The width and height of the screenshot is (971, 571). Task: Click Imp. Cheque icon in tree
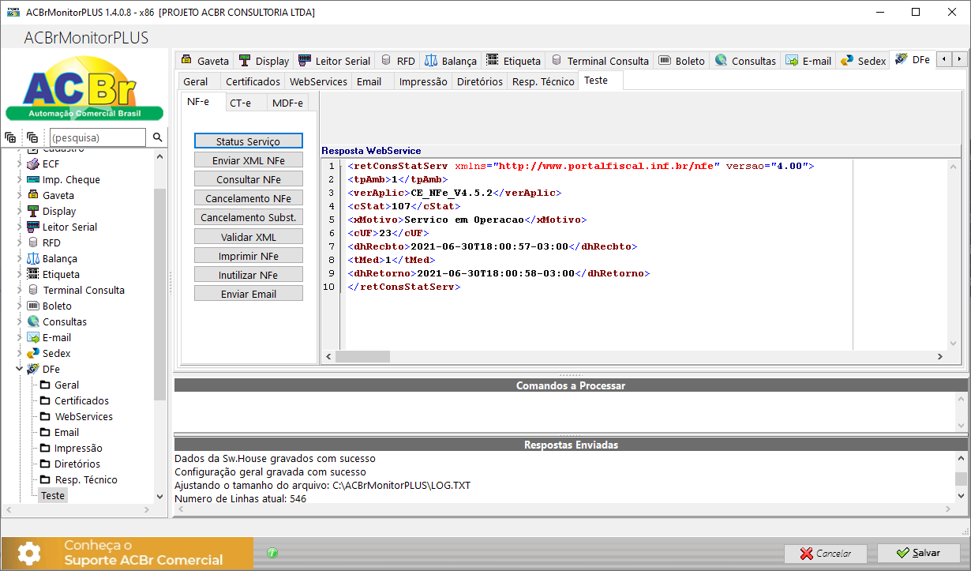tap(33, 179)
